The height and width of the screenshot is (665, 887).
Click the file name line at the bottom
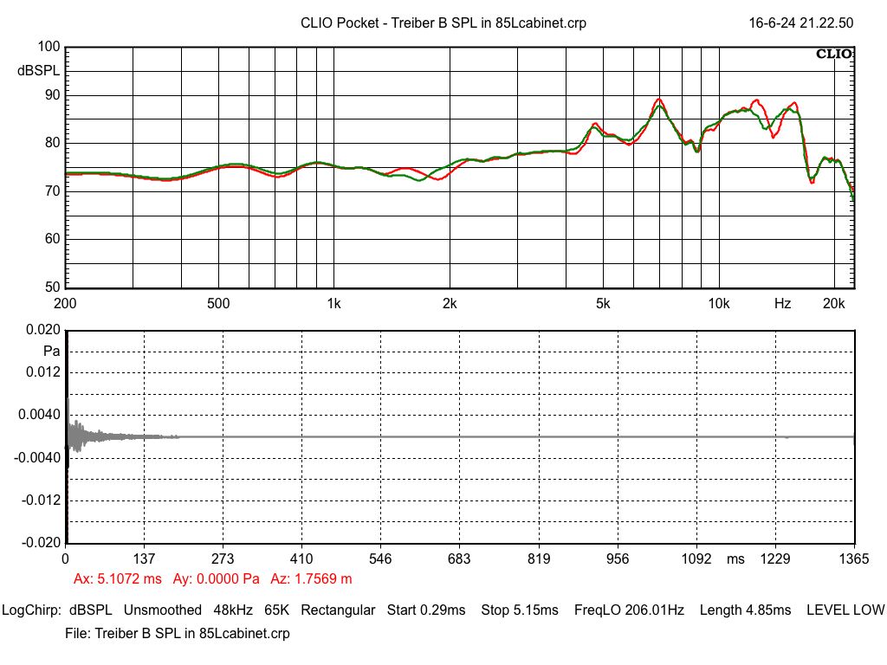(x=177, y=634)
